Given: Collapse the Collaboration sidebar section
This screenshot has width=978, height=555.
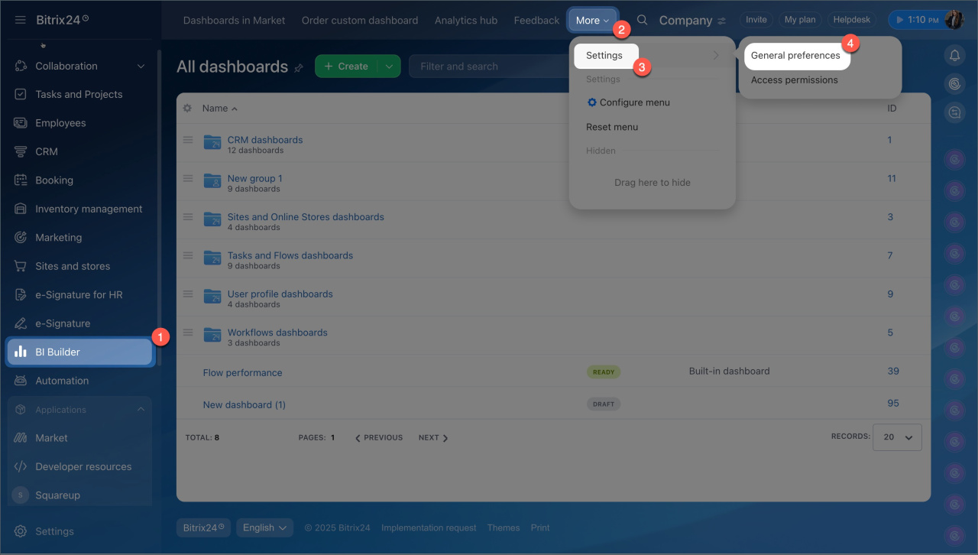Looking at the screenshot, I should (141, 67).
